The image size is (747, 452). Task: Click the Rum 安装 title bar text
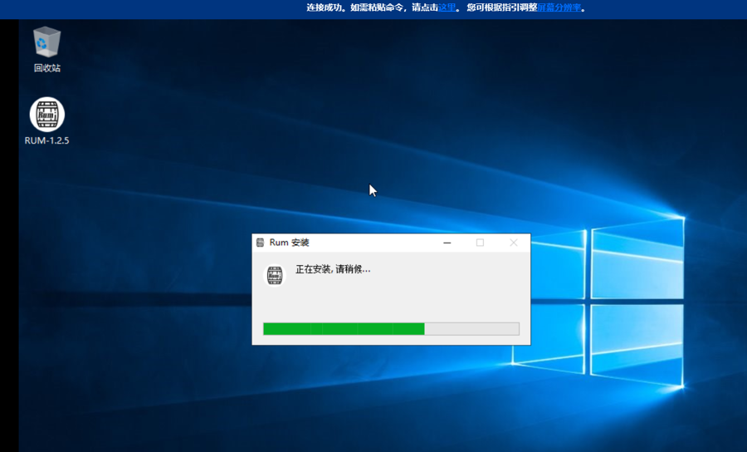coord(289,243)
